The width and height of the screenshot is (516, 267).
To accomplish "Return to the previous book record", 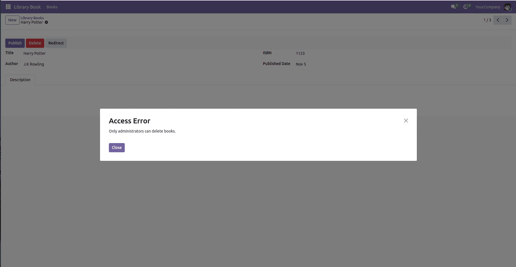I will pyautogui.click(x=498, y=20).
